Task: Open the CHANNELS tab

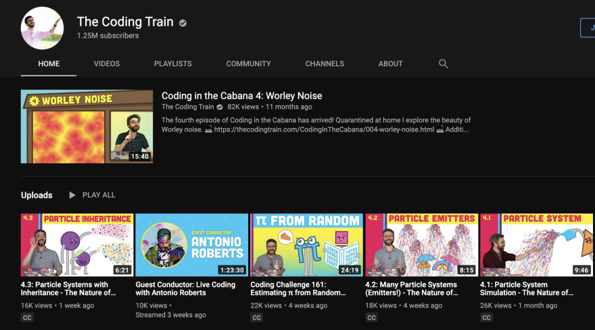Action: (325, 63)
